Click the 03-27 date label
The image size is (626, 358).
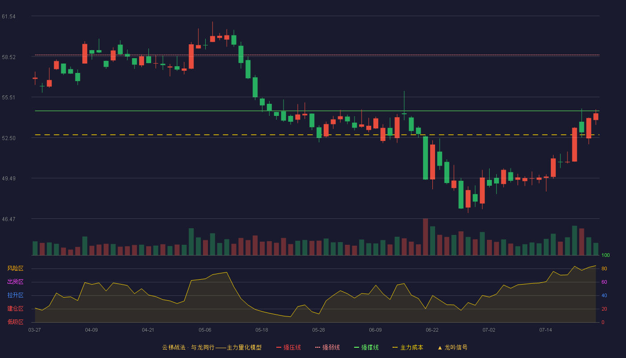pos(34,330)
